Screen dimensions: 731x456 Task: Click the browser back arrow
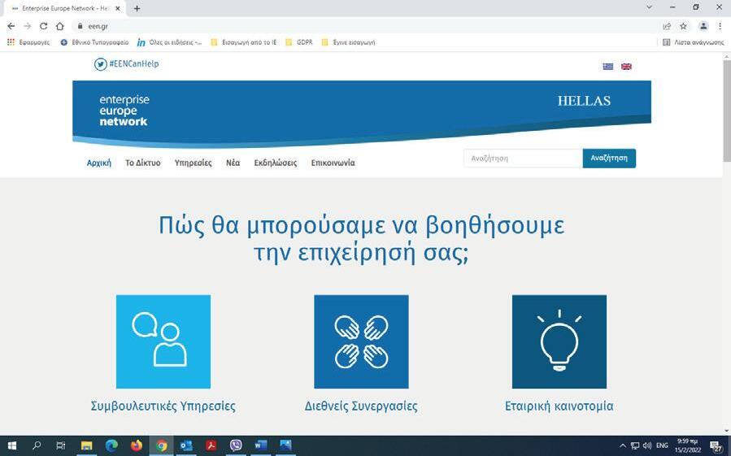pyautogui.click(x=11, y=26)
